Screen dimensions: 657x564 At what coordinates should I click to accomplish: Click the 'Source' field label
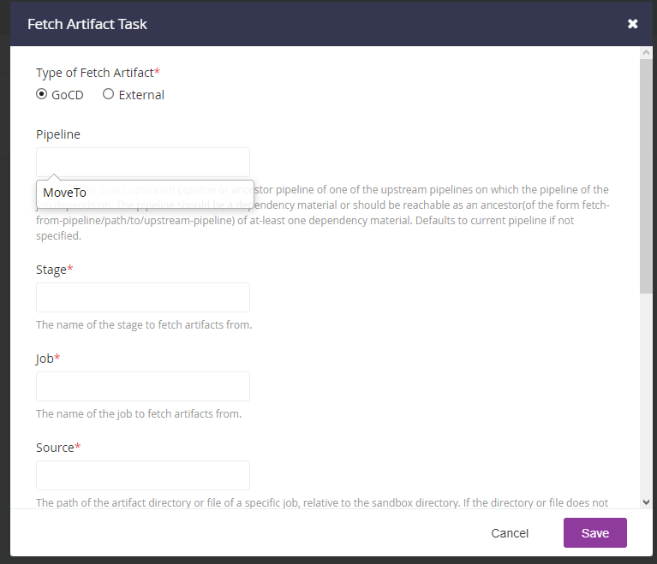point(58,448)
